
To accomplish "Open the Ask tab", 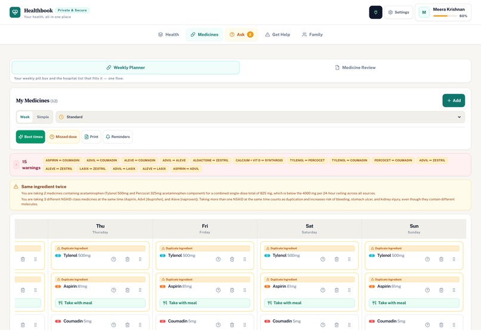I will pyautogui.click(x=242, y=35).
